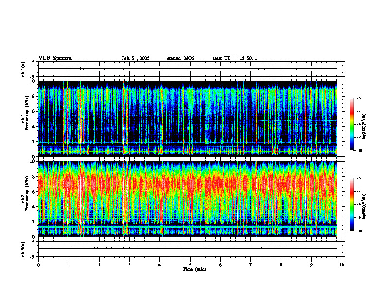Click time axis tick label "2"
The height and width of the screenshot is (297, 385).
pyautogui.click(x=99, y=265)
